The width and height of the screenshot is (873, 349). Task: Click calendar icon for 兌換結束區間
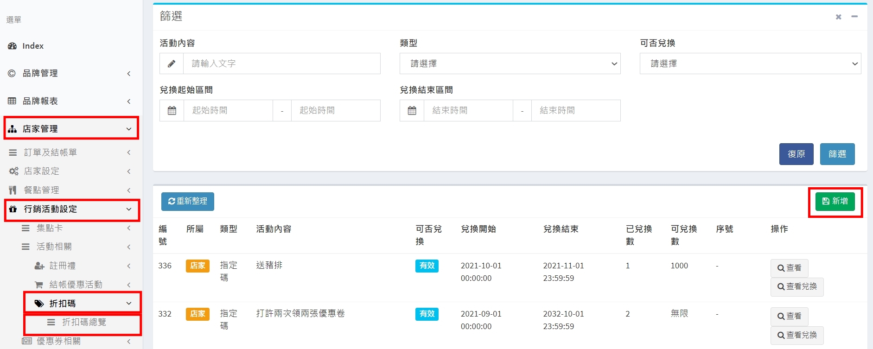(x=412, y=110)
